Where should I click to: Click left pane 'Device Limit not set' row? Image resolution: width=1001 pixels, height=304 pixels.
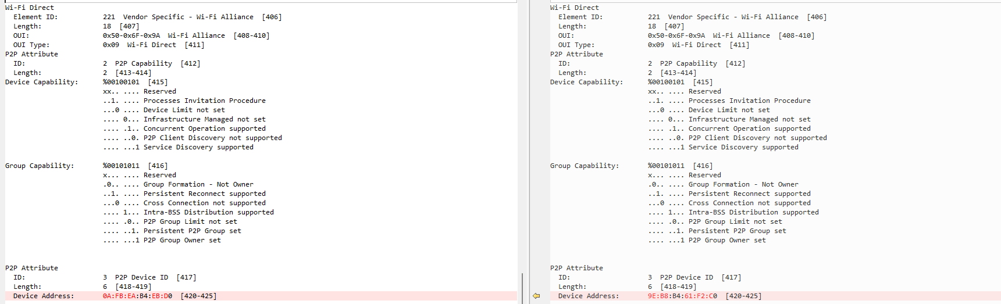click(164, 110)
